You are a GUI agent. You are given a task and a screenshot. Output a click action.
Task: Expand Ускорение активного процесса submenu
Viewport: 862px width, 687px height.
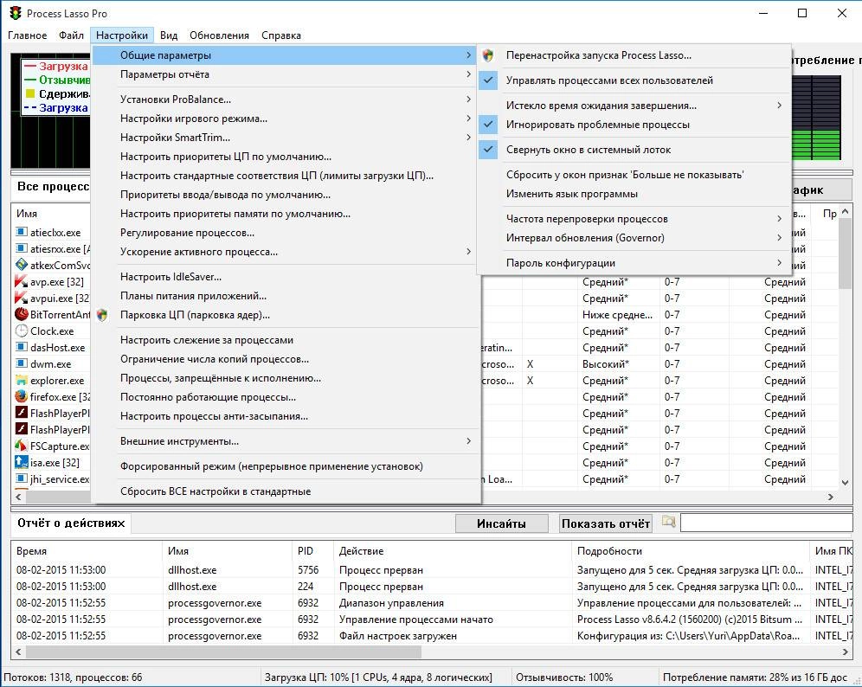(x=286, y=252)
